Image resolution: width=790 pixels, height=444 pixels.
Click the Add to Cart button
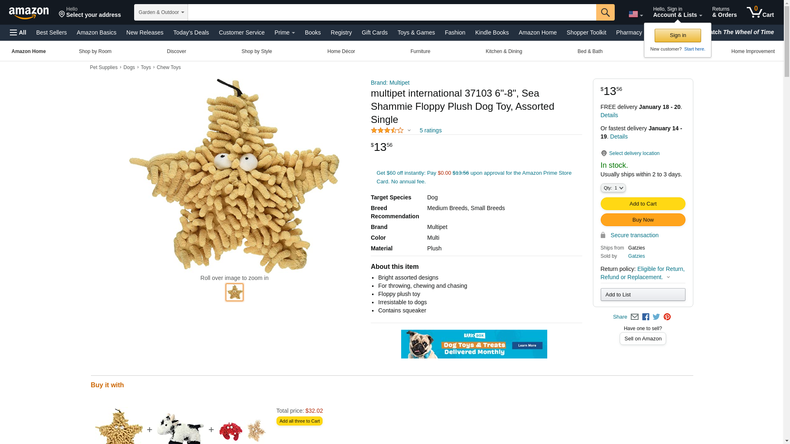coord(643,204)
